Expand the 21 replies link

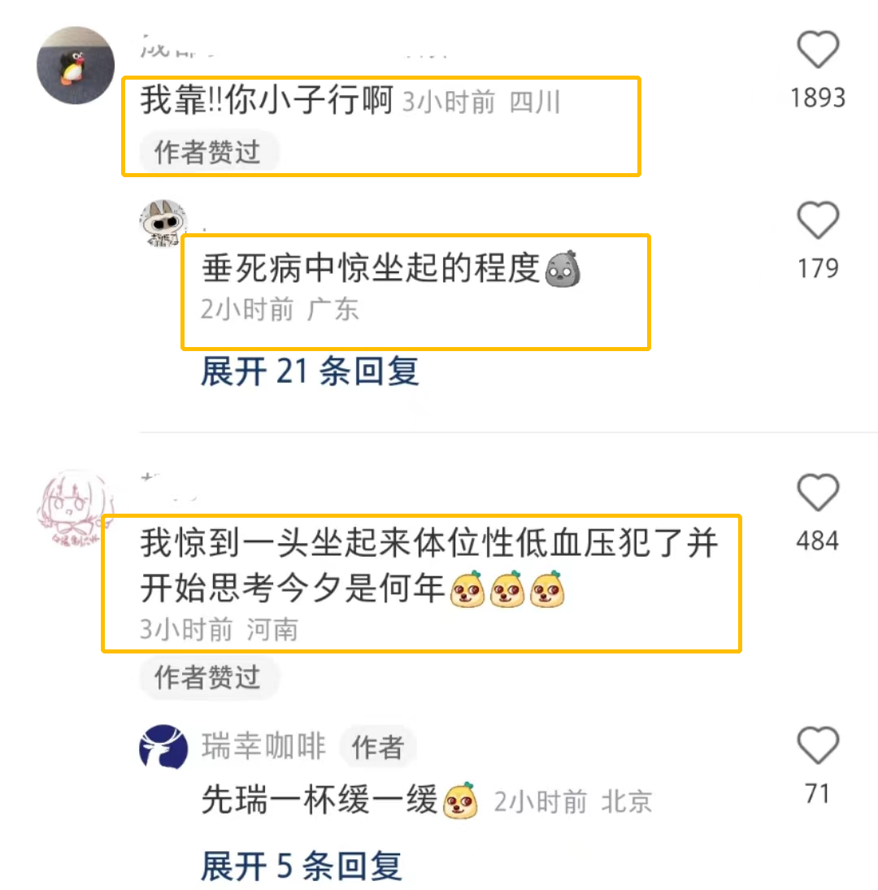[310, 371]
